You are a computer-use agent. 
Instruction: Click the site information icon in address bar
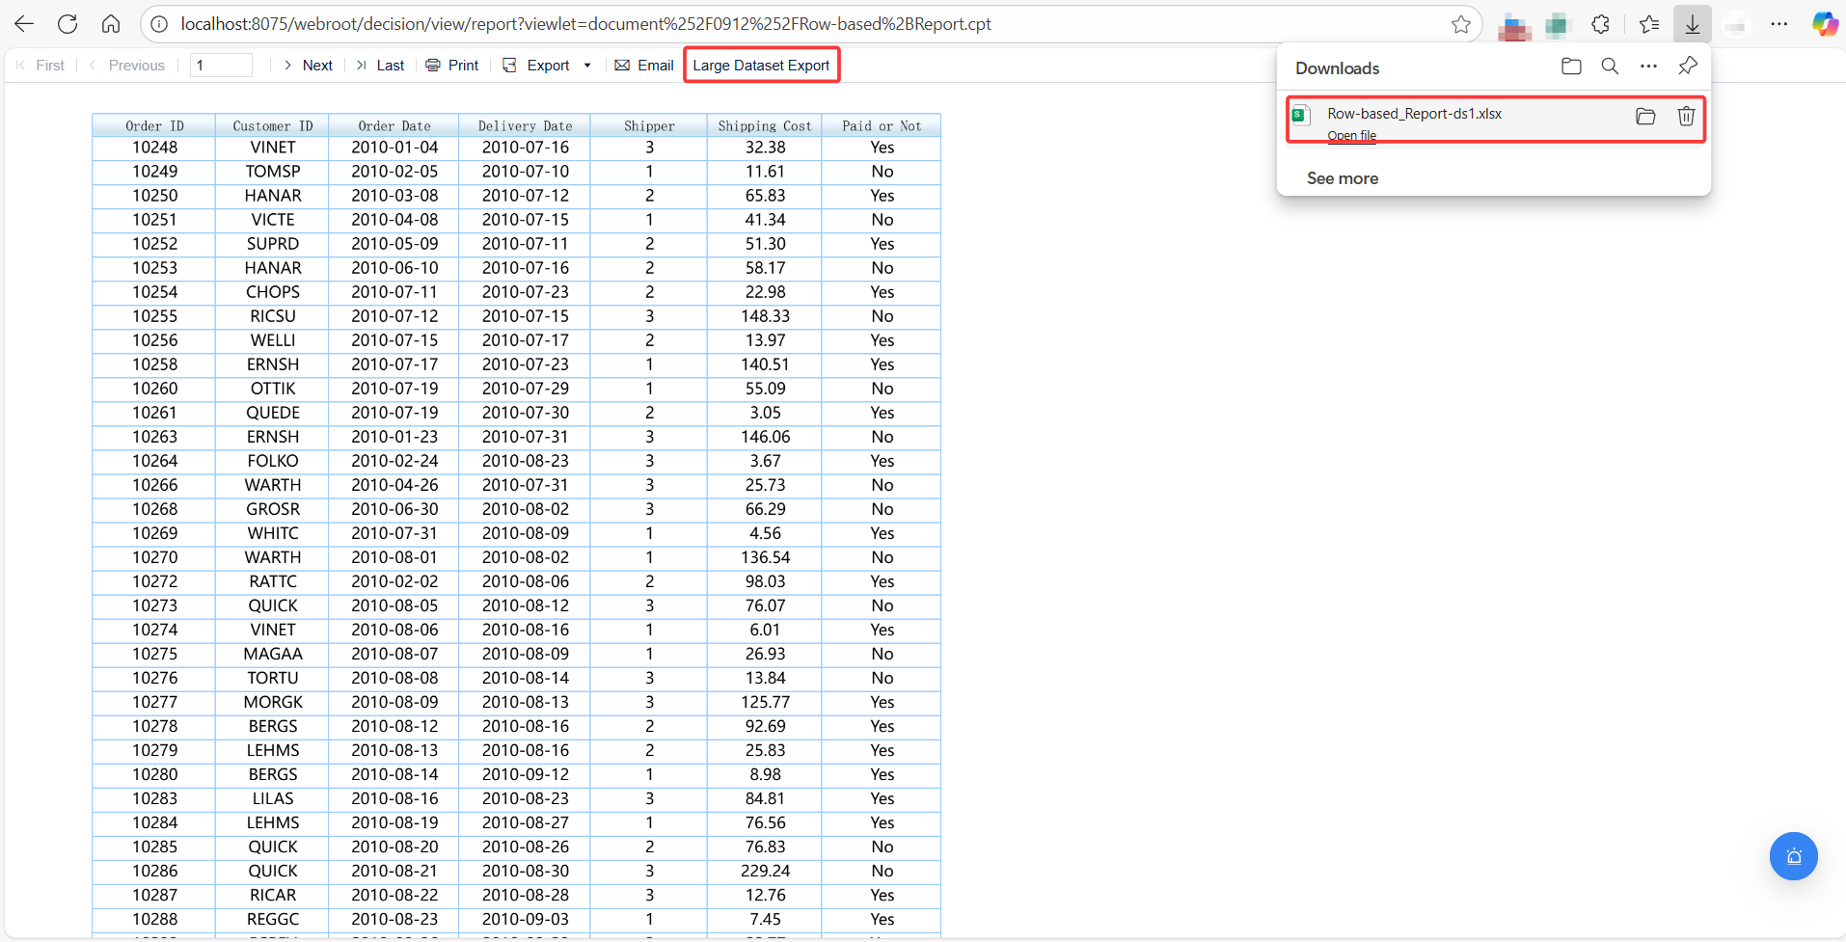(160, 24)
